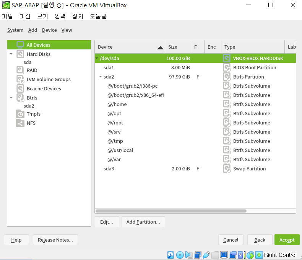Image resolution: width=302 pixels, height=260 pixels.
Task: Open the VirtualBox 장치 menu
Action: click(x=78, y=16)
